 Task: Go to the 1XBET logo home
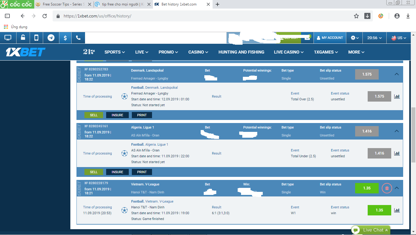coord(26,52)
